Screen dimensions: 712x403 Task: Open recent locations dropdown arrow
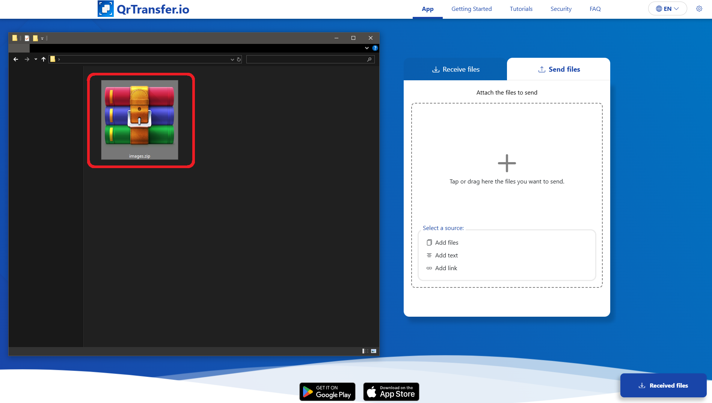pos(36,59)
